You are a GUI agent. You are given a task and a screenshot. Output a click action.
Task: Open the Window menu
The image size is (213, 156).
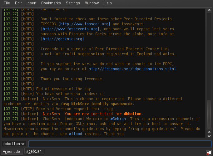pyautogui.click(x=92, y=3)
